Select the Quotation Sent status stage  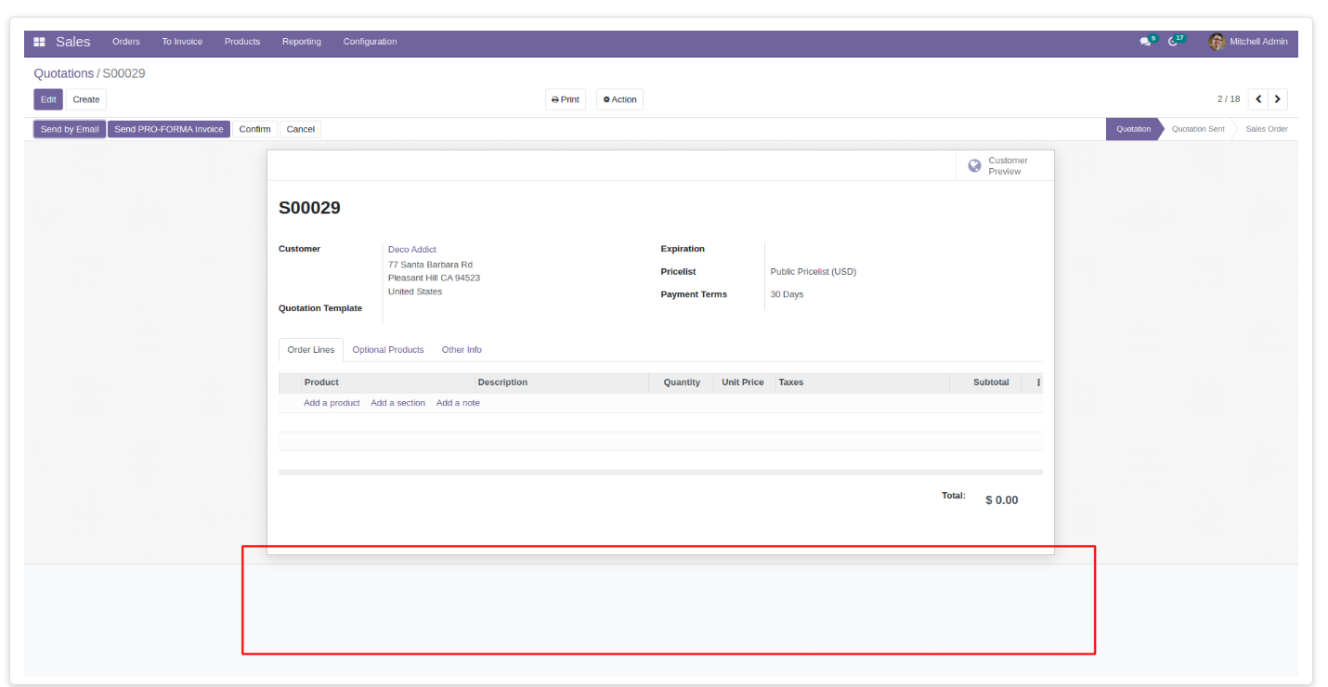point(1198,129)
